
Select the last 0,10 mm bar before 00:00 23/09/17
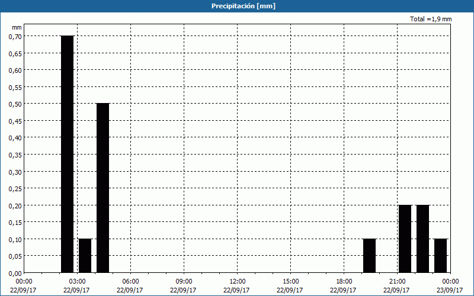coord(441,256)
